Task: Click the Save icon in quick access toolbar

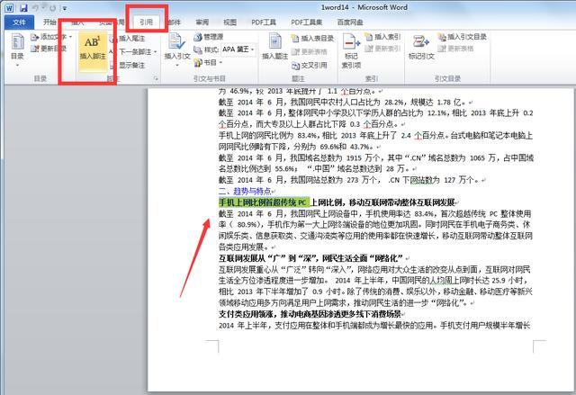Action: click(23, 8)
